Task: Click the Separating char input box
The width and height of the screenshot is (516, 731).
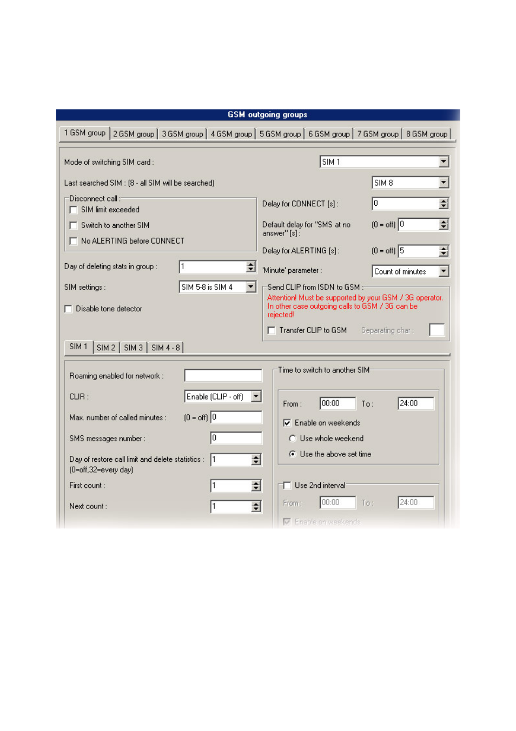Action: pos(436,330)
